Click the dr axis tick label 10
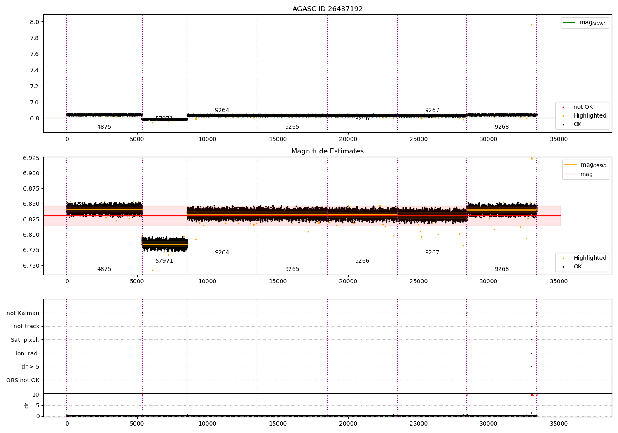This screenshot has height=433, width=618. 36,395
